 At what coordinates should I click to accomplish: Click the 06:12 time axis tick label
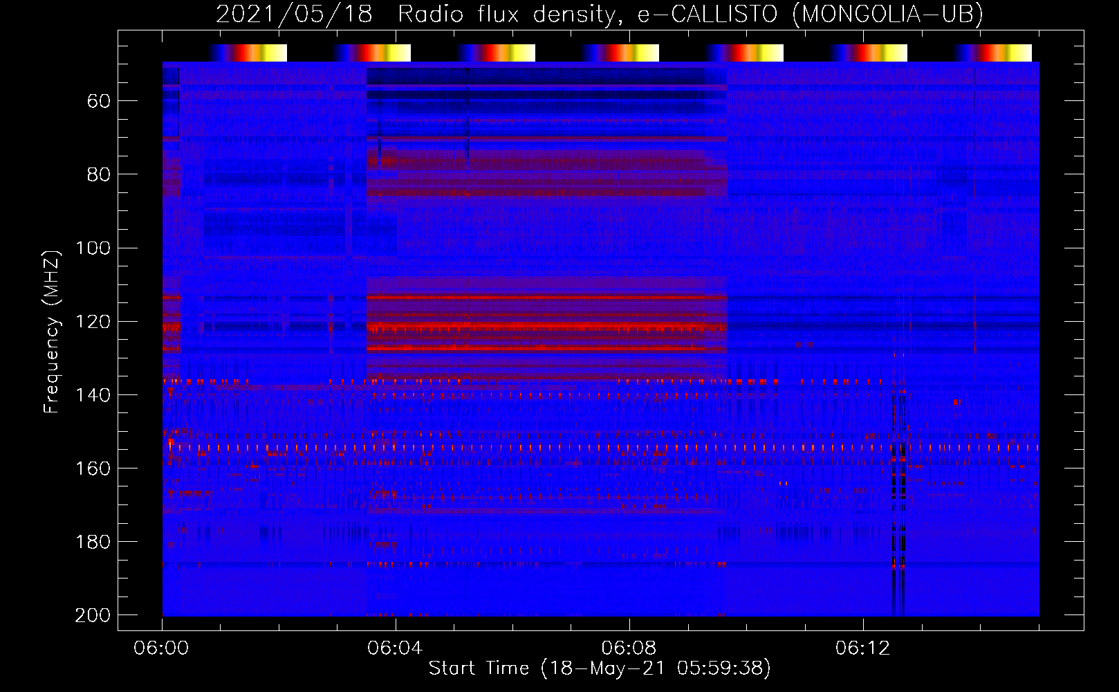[x=862, y=648]
